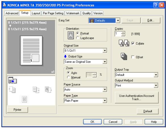Open the Watermark tab

(73, 13)
